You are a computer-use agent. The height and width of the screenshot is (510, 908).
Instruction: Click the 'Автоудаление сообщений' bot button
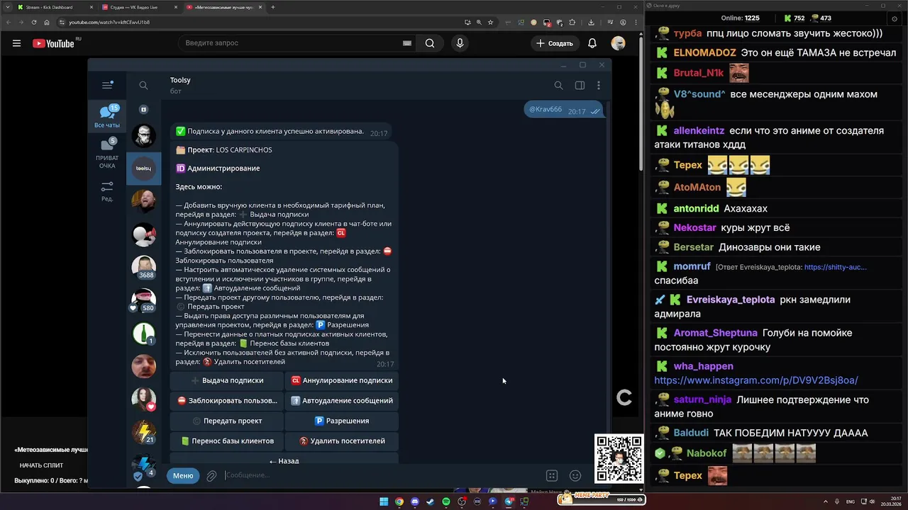(342, 400)
